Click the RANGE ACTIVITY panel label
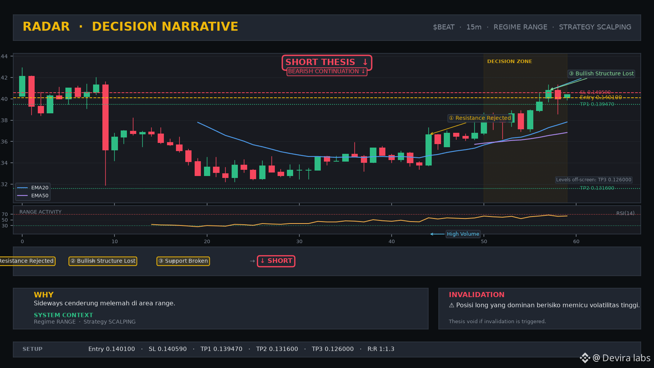The width and height of the screenshot is (654, 368). click(40, 212)
